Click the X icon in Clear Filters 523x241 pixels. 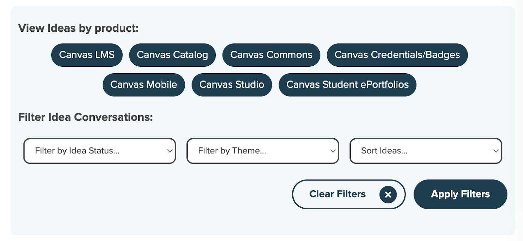388,195
